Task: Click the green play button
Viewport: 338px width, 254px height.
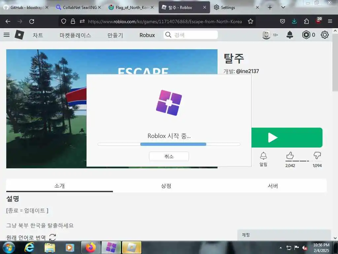Action: tap(287, 138)
